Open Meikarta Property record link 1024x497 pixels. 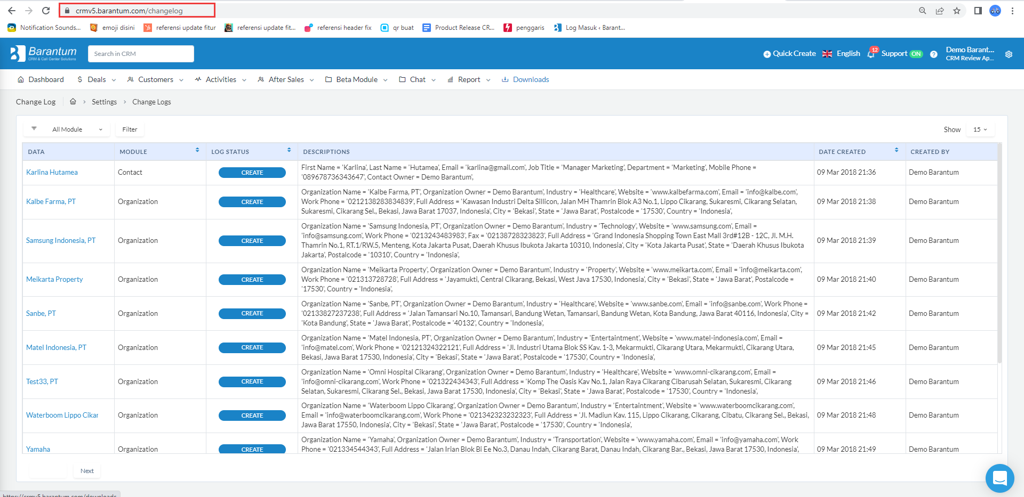(x=54, y=279)
